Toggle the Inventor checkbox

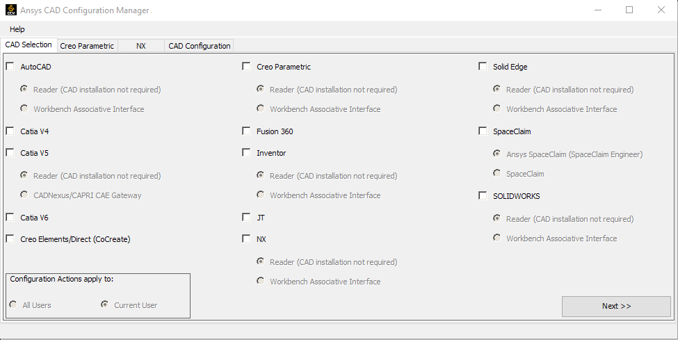pos(247,153)
